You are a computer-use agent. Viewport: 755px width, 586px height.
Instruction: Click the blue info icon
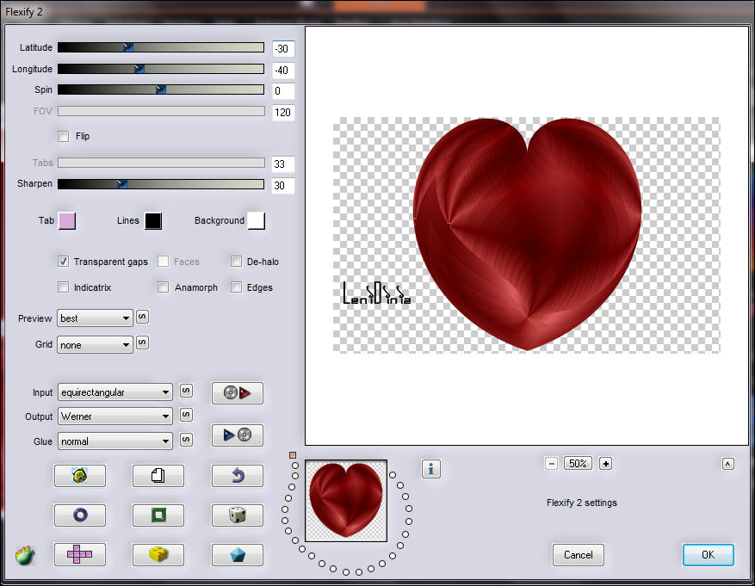click(x=431, y=469)
